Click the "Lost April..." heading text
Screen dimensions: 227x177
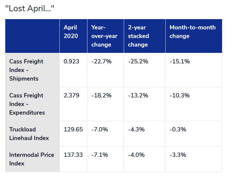[30, 8]
